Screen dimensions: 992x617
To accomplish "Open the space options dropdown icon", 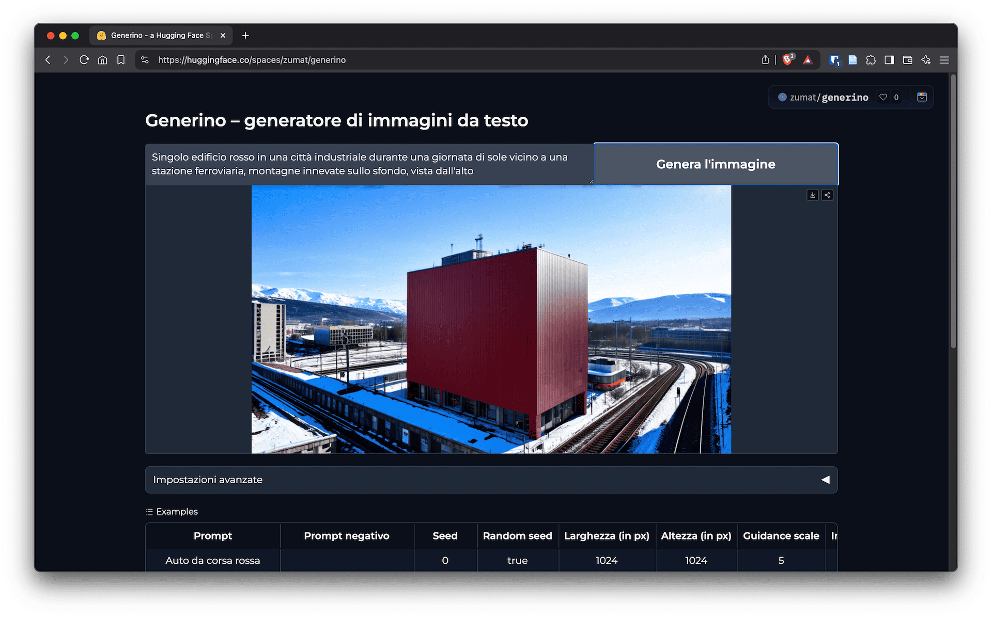I will (922, 97).
